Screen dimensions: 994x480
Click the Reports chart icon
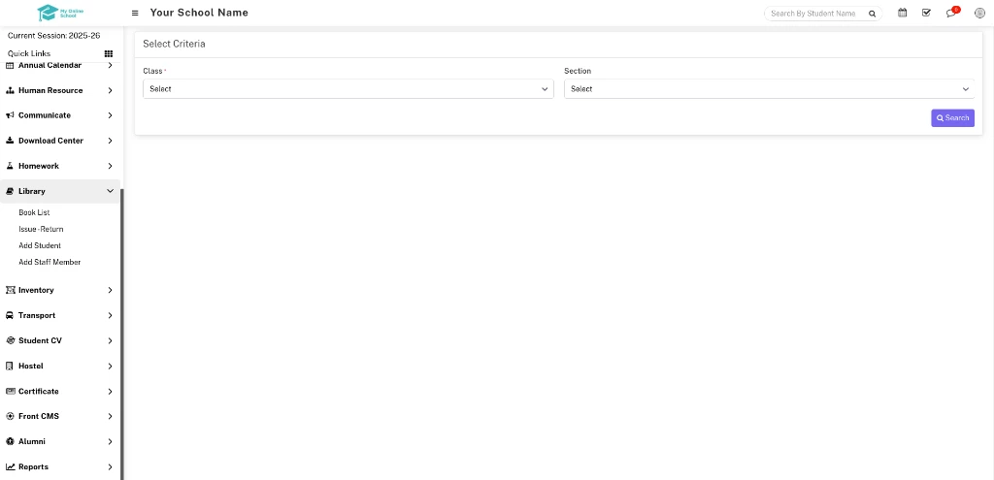coord(10,466)
